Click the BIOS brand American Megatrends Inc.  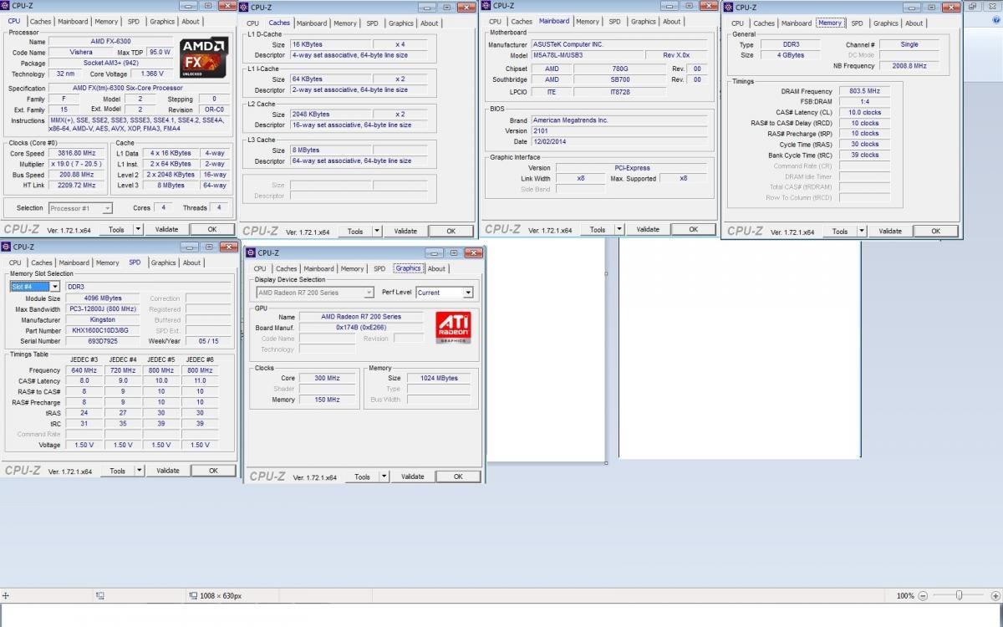pos(618,120)
